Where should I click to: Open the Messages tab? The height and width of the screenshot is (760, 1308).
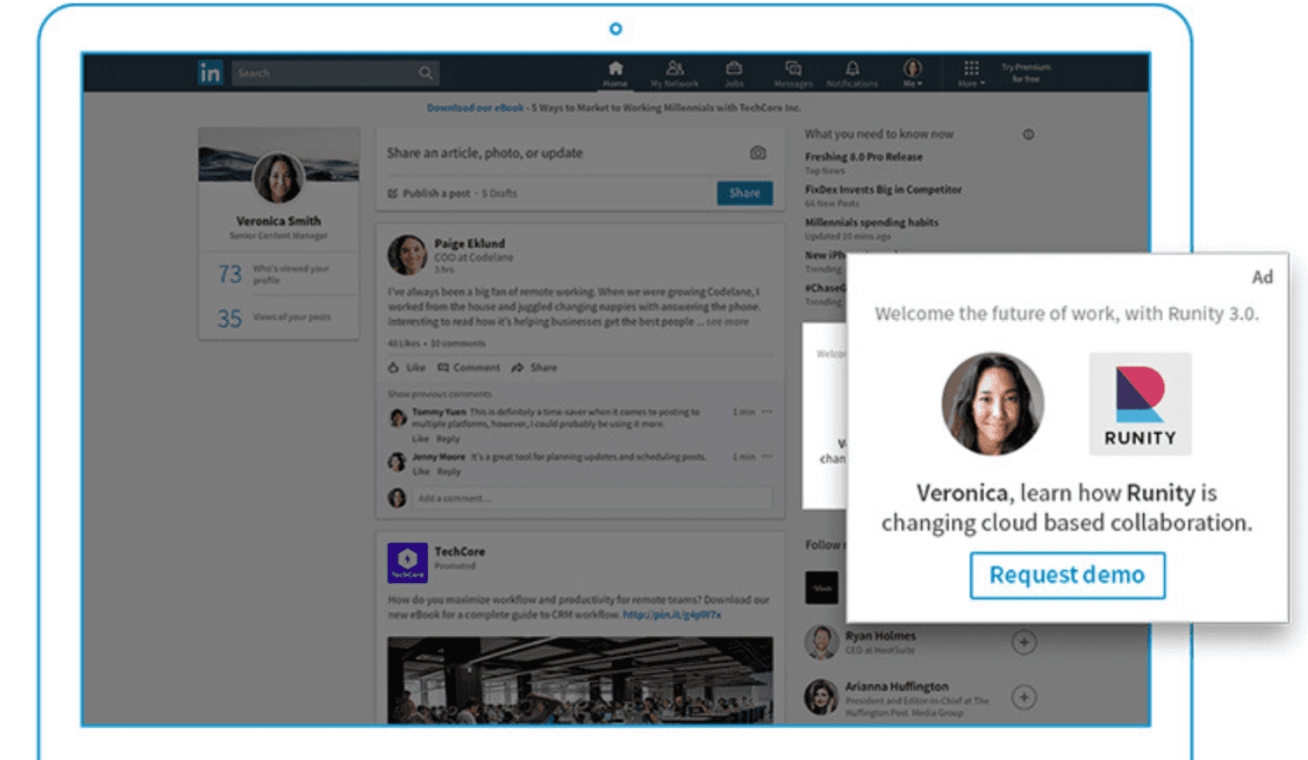[x=793, y=74]
